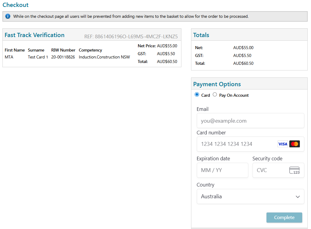Screen dimensions: 311x229
Task: Click the RIW Number 20-00118826 cell
Action: (x=63, y=57)
